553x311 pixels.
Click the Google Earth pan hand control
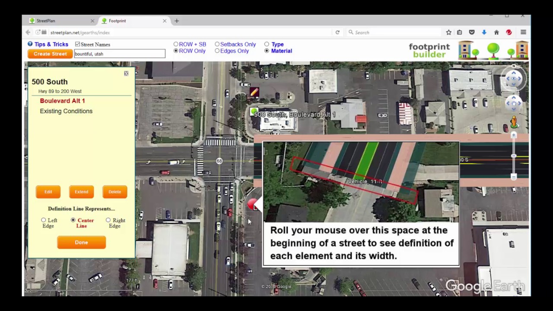click(x=514, y=104)
